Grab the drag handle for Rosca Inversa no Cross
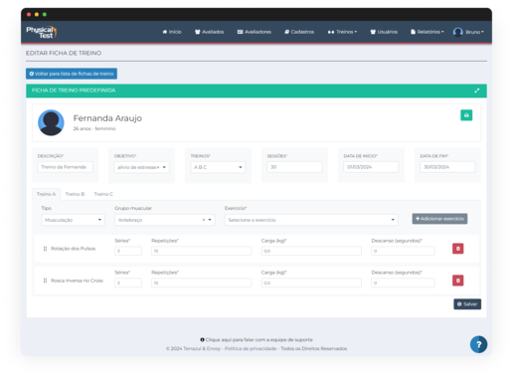This screenshot has width=513, height=377. click(x=45, y=281)
